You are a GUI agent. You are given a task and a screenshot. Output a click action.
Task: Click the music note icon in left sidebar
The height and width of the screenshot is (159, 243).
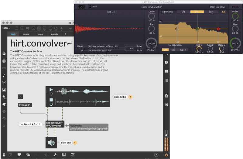(x=4, y=75)
